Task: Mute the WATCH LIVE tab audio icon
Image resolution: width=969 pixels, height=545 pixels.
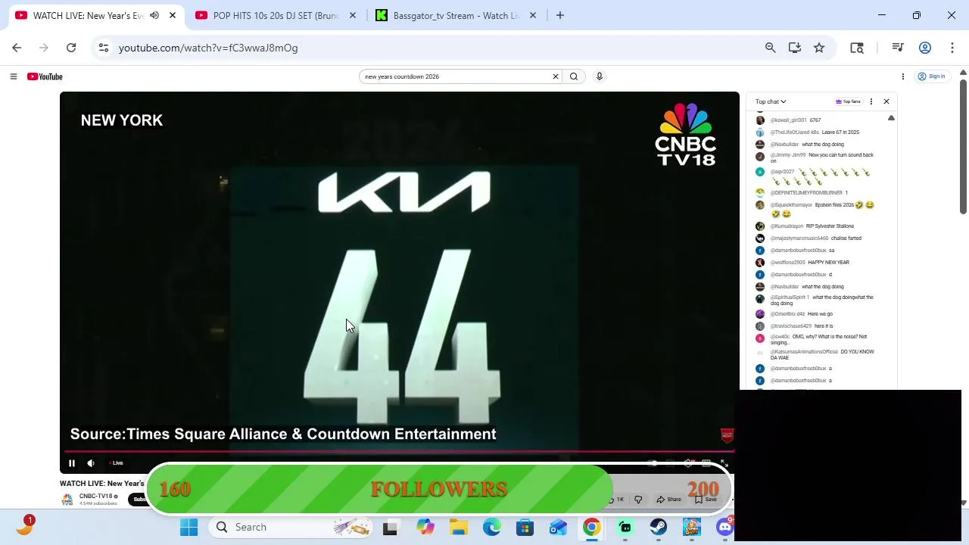Action: tap(154, 15)
